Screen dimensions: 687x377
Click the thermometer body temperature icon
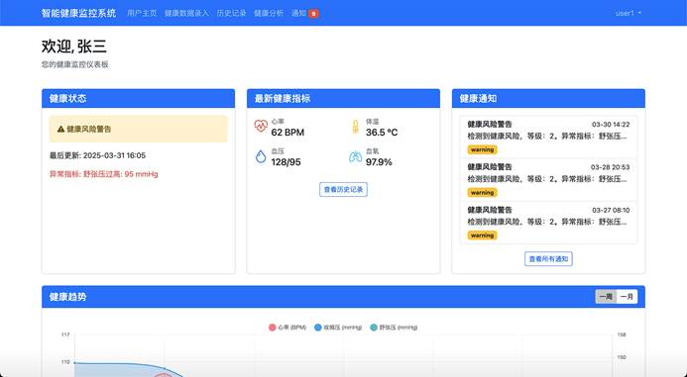[355, 127]
